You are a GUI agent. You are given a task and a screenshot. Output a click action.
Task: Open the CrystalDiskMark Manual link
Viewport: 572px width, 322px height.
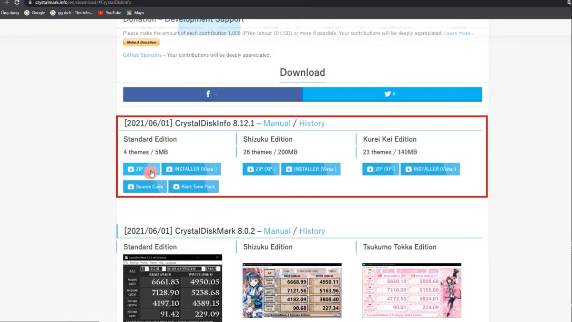click(x=277, y=231)
